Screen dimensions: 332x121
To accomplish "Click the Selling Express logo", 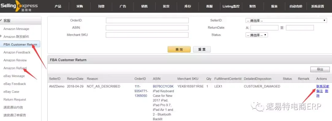I will (19, 6).
